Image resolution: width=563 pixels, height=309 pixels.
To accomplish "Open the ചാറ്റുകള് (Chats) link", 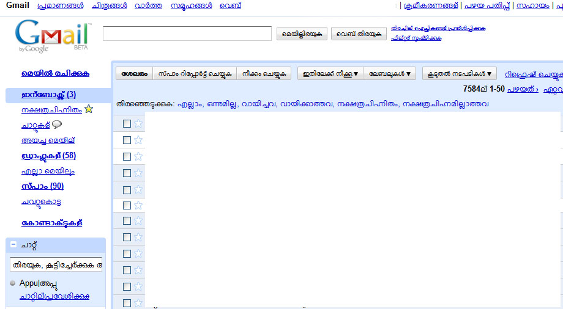I will 35,125.
